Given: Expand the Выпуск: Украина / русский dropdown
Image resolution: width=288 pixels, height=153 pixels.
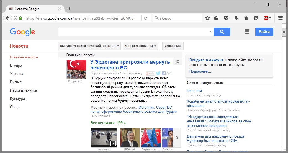Looking at the screenshot, I should pos(89,46).
